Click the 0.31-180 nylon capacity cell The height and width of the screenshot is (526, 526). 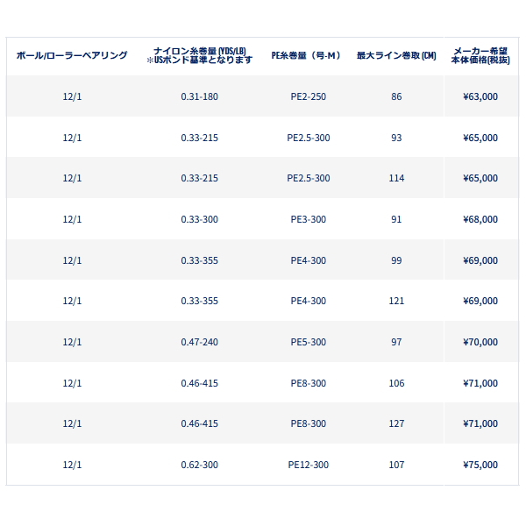click(x=200, y=96)
